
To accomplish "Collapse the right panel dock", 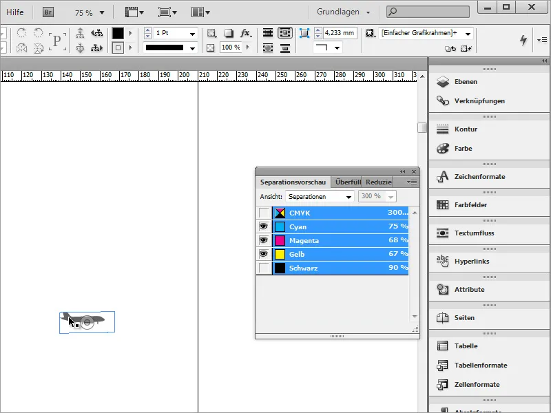I will click(544, 61).
